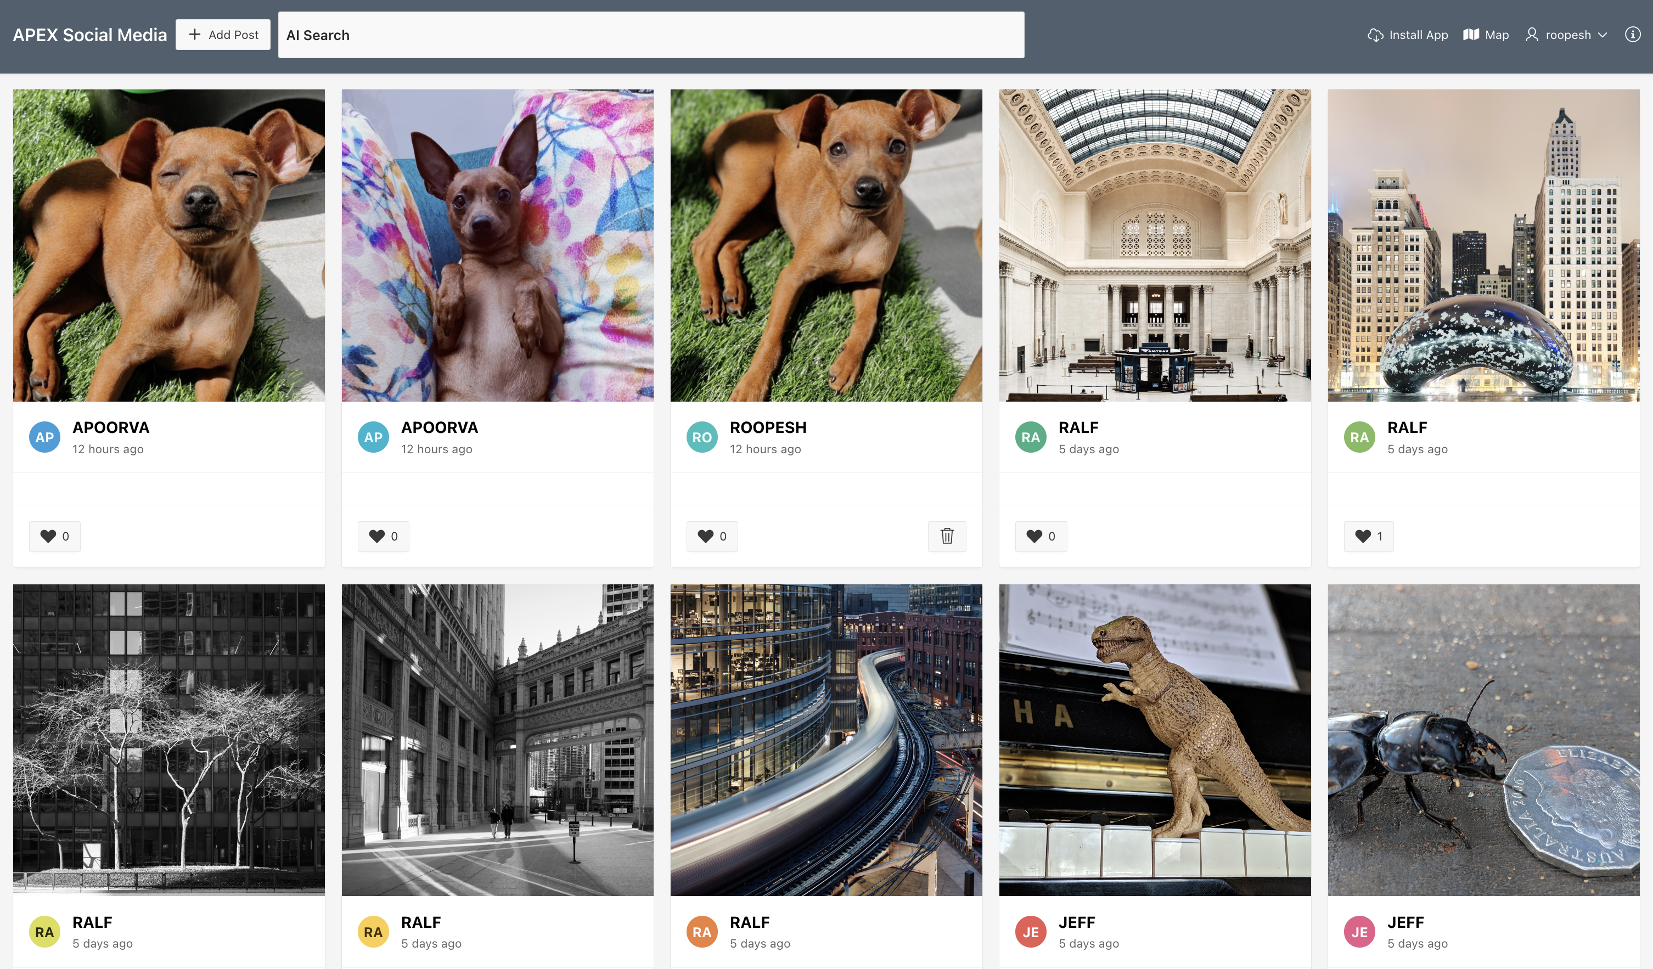This screenshot has height=969, width=1653.
Task: Focus the AI Search input field
Action: coord(651,35)
